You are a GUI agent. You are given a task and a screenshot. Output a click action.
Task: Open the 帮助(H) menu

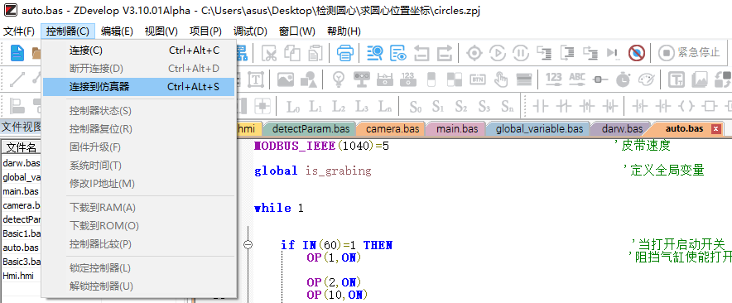344,31
